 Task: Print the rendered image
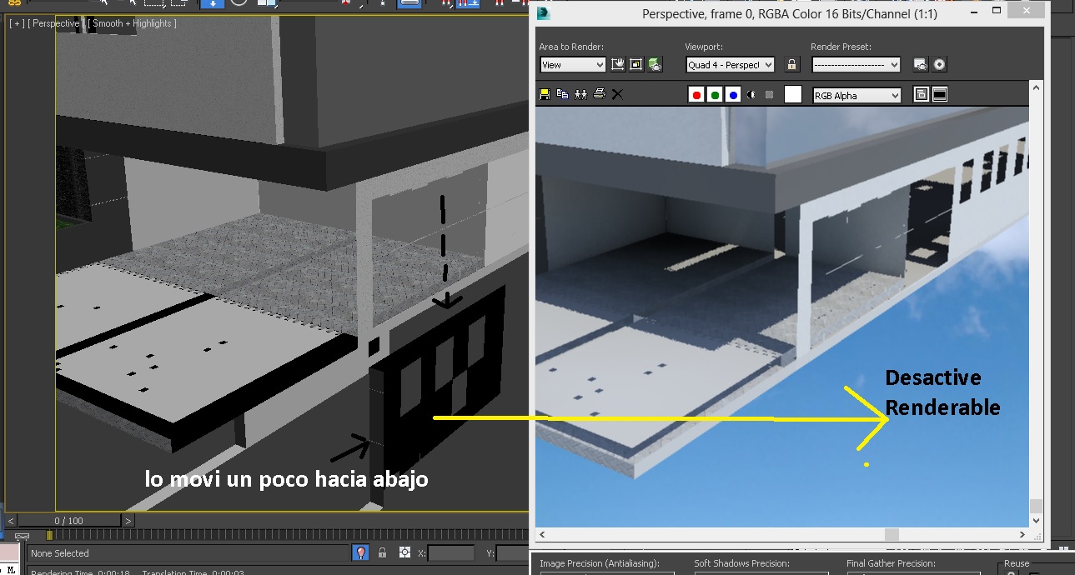(599, 94)
